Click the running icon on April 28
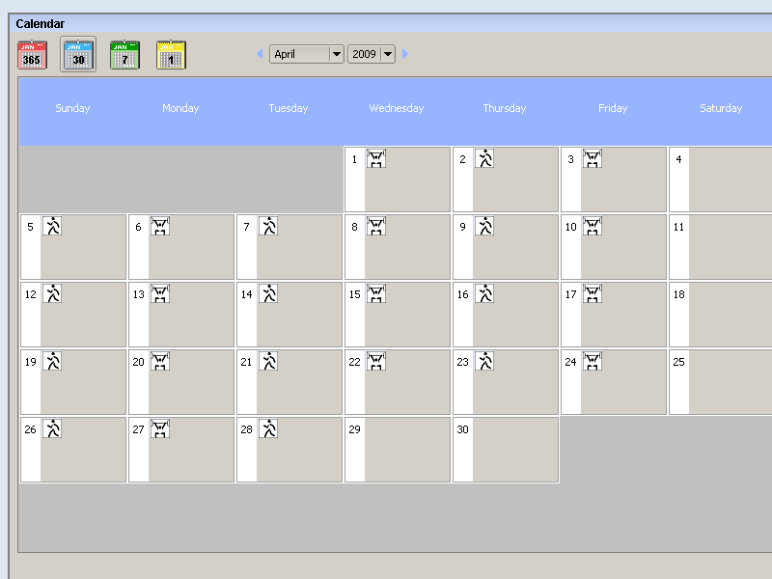The height and width of the screenshot is (579, 772). tap(268, 429)
